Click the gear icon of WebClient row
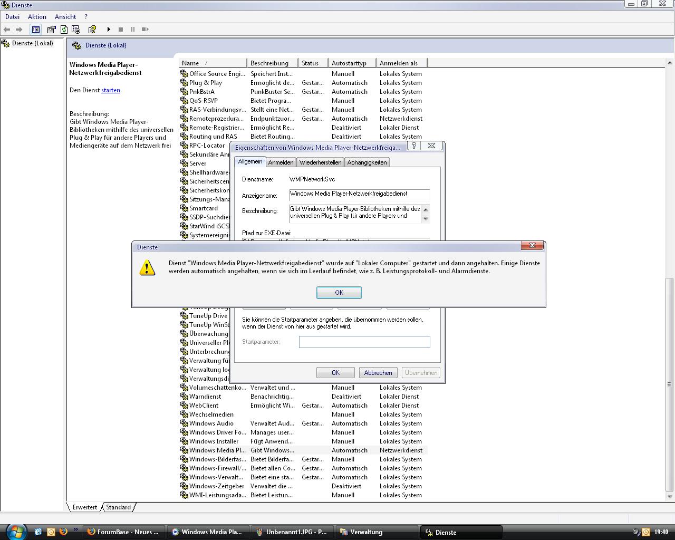The image size is (675, 540). (x=184, y=406)
